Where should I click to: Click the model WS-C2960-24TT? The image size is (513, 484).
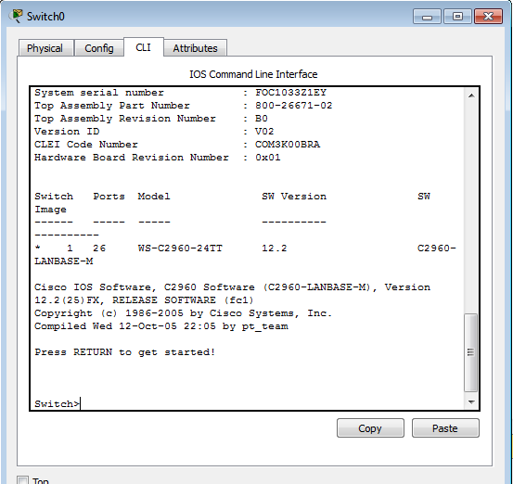pos(180,248)
